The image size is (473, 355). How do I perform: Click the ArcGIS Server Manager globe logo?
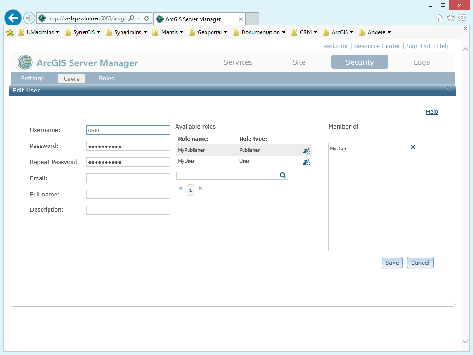coord(25,62)
